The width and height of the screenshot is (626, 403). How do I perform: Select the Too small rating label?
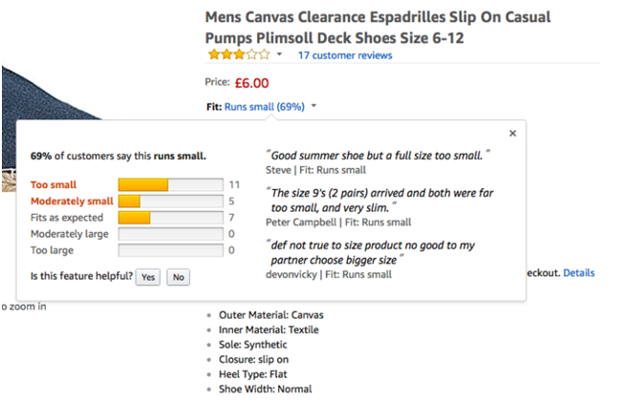click(54, 184)
